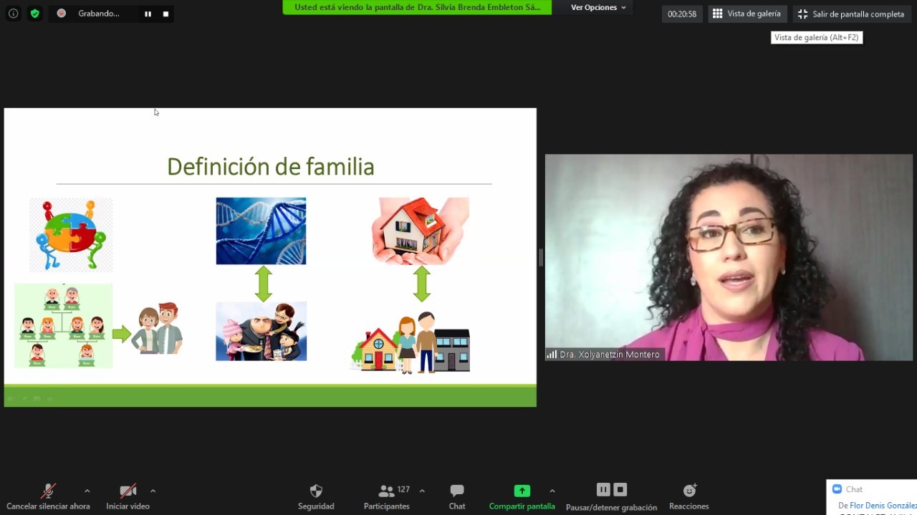Click the green encryption shield icon
This screenshot has height=515, width=917.
(34, 13)
